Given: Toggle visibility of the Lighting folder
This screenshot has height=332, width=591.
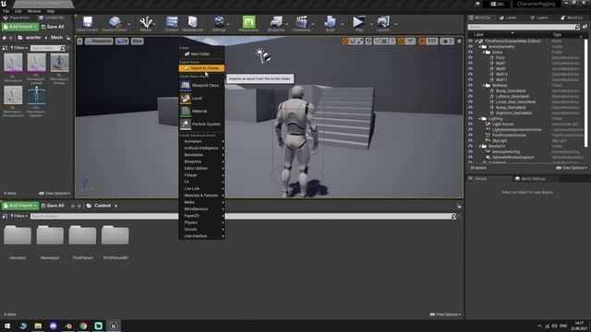Looking at the screenshot, I should [x=470, y=119].
